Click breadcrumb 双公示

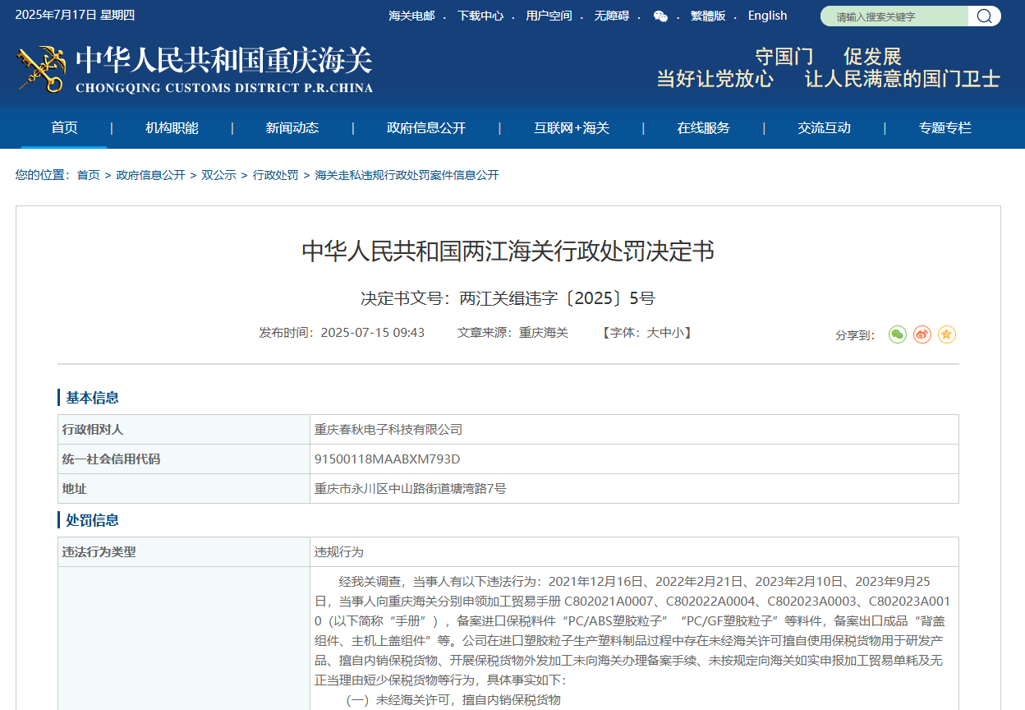(x=219, y=175)
